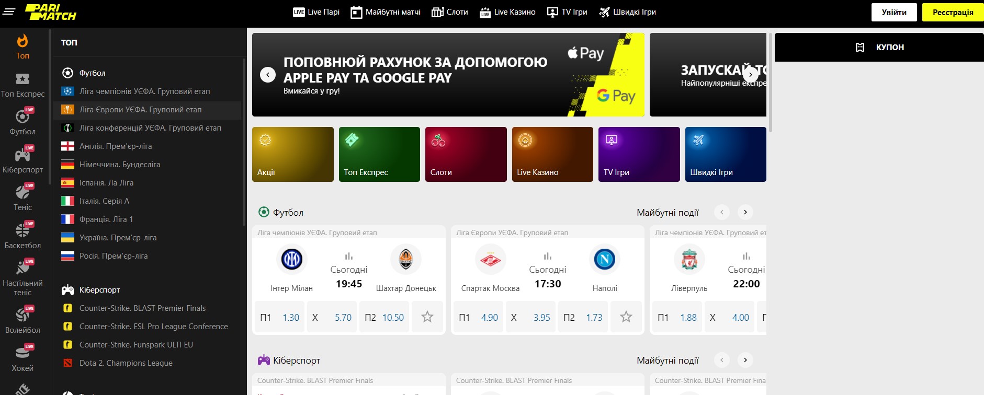Screen dimensions: 984x395
Task: Open Live Казино in top navigation
Action: (507, 12)
